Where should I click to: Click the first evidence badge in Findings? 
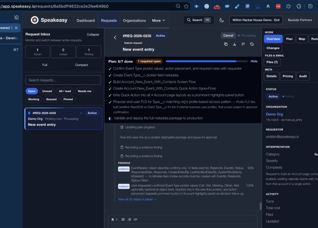124,169
